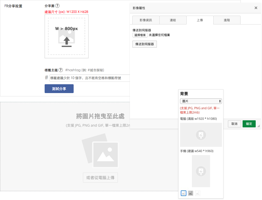
Task: Click mobile background image upload icon
Action: click(201, 171)
